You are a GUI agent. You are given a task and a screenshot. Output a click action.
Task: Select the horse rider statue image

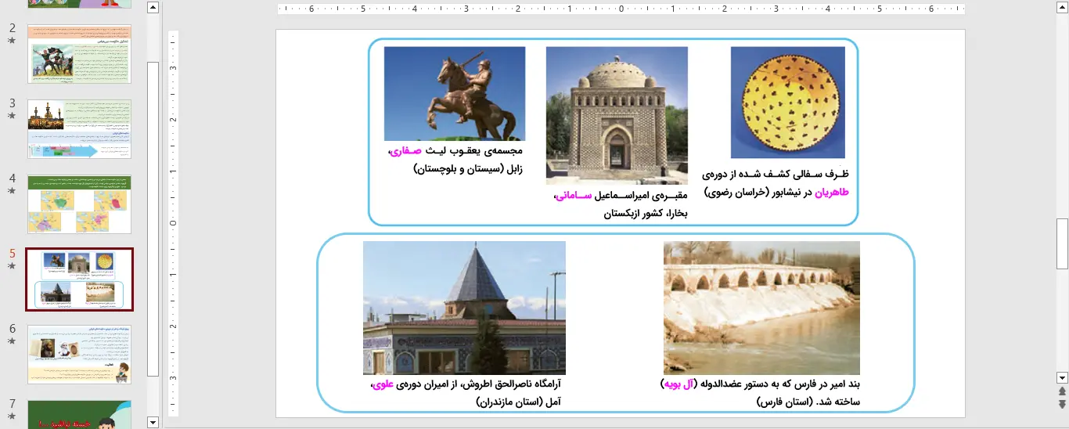454,93
